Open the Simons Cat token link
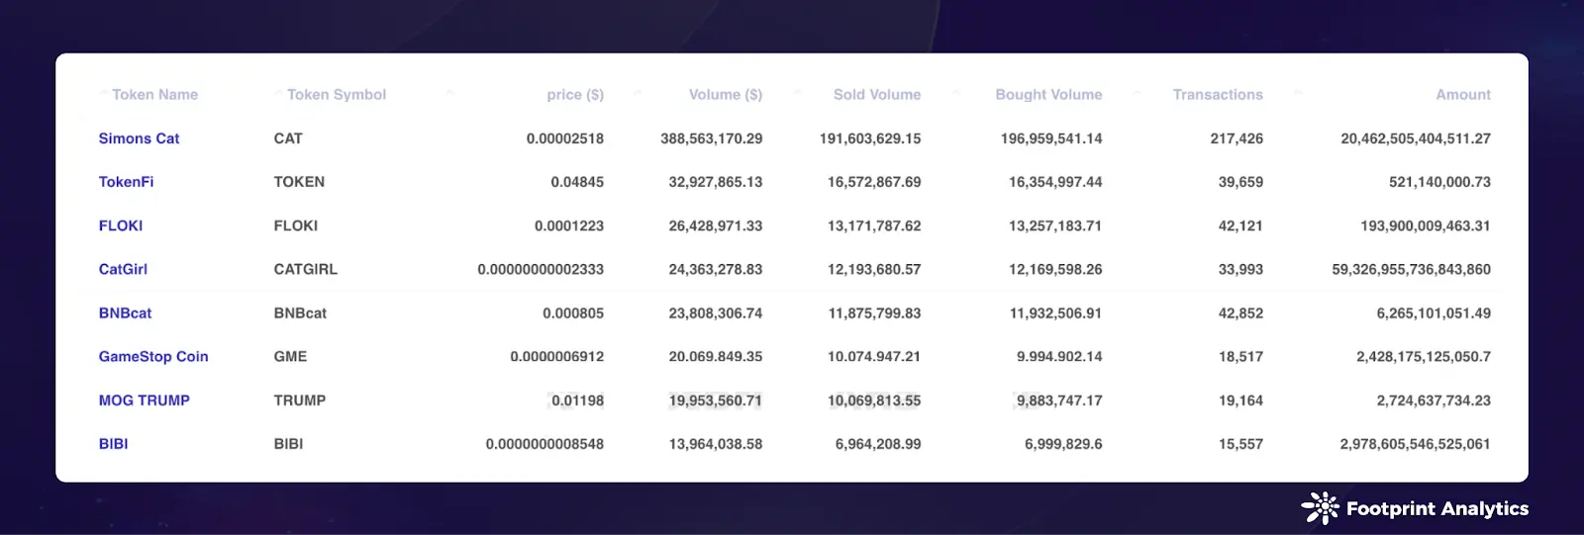 [139, 138]
